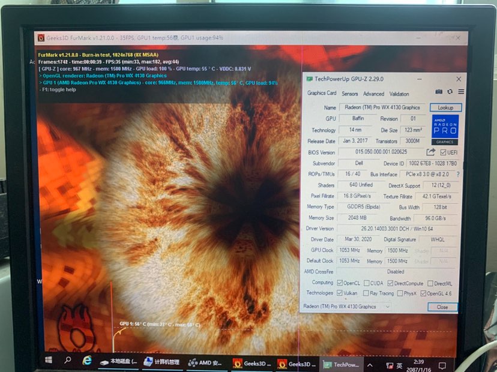Launch Internet Explorer from taskbar
The image size is (497, 372).
point(87,361)
